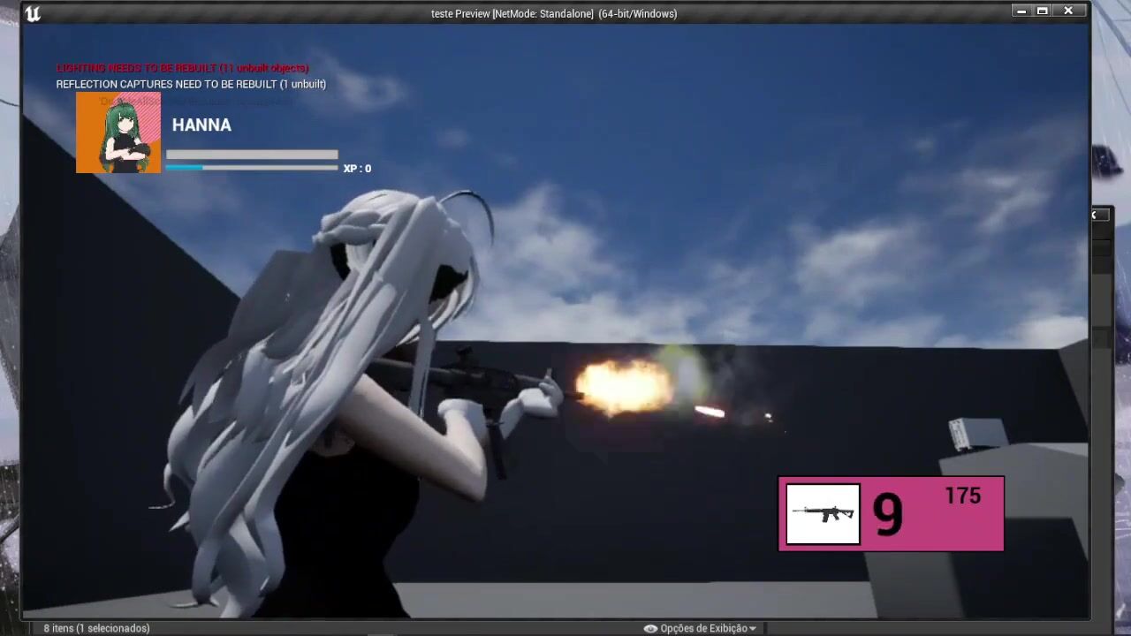
Task: Minimize the teste Preview window
Action: [1021, 11]
